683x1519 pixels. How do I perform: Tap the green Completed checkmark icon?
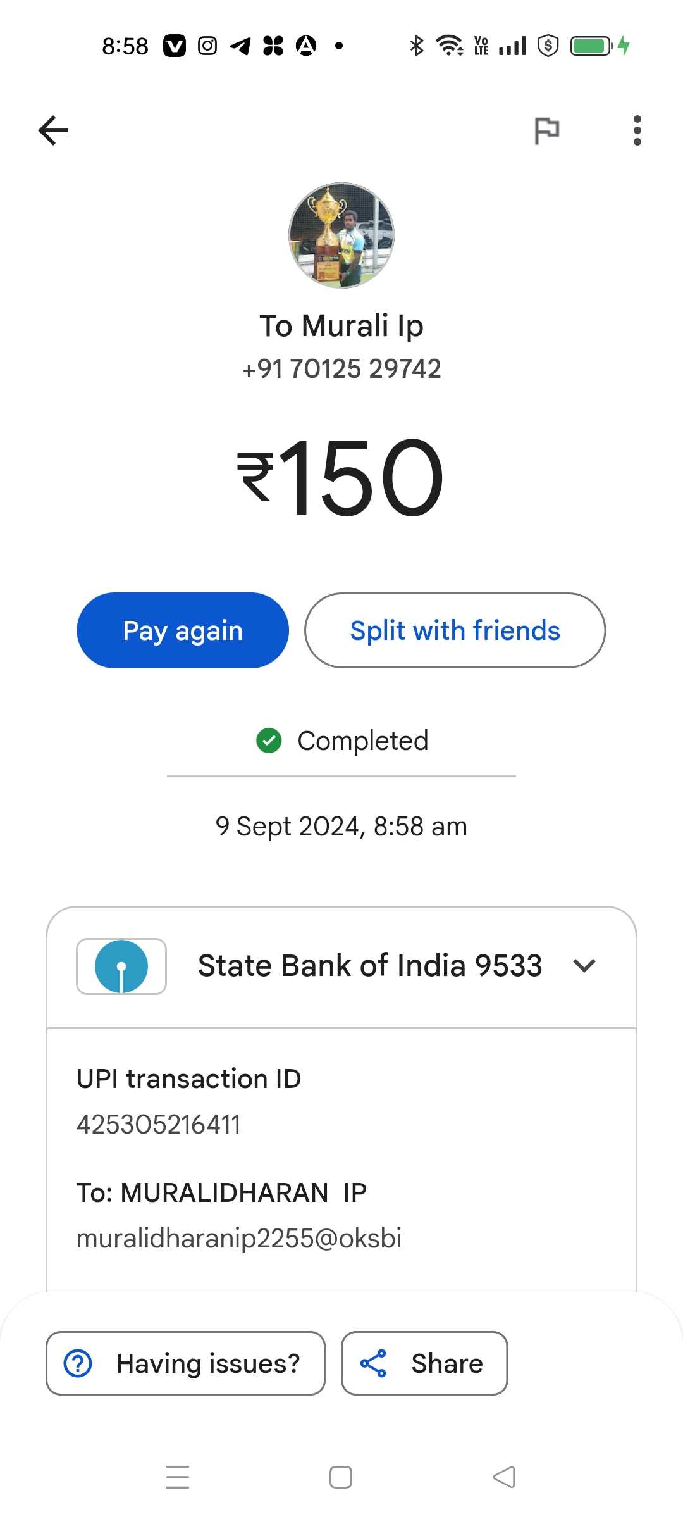click(x=269, y=741)
